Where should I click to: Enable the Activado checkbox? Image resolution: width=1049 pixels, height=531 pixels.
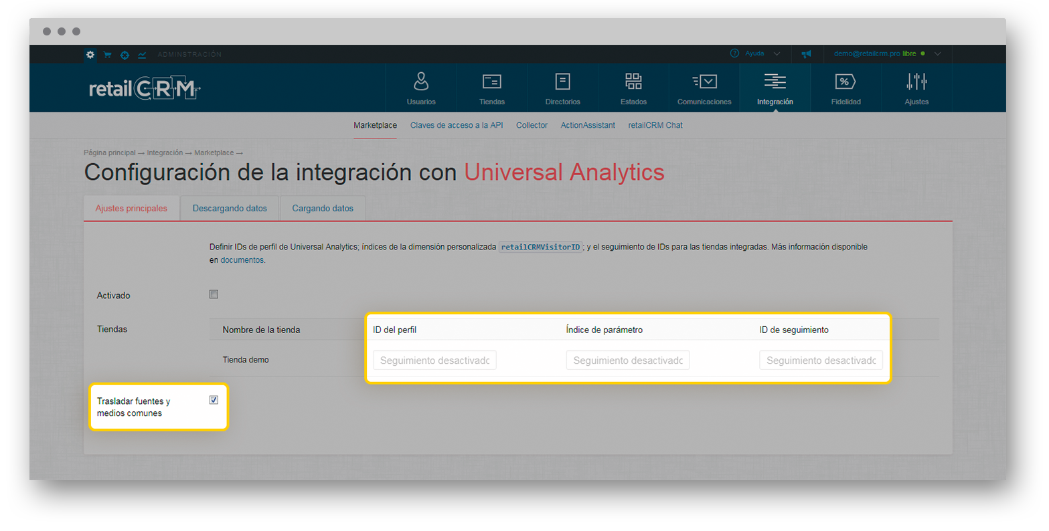click(x=214, y=294)
